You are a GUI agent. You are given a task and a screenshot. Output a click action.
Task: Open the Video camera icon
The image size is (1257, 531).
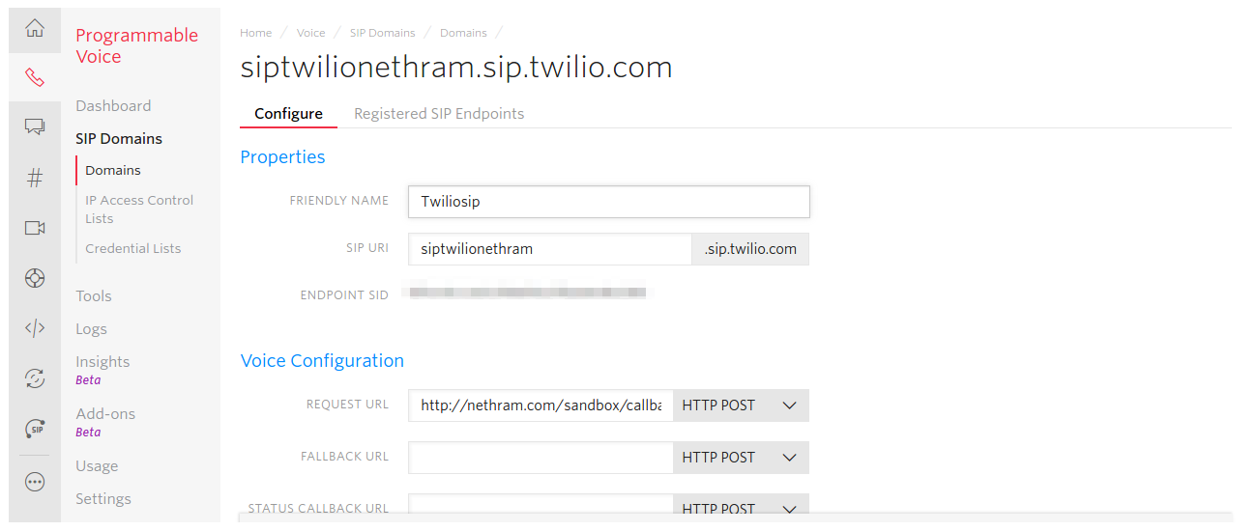point(35,228)
